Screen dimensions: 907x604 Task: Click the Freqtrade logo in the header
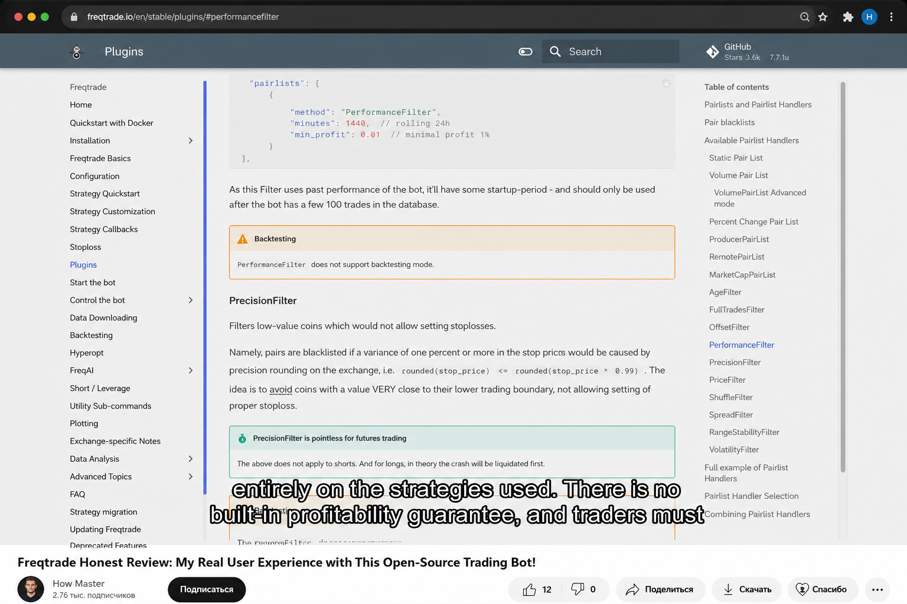pyautogui.click(x=77, y=52)
